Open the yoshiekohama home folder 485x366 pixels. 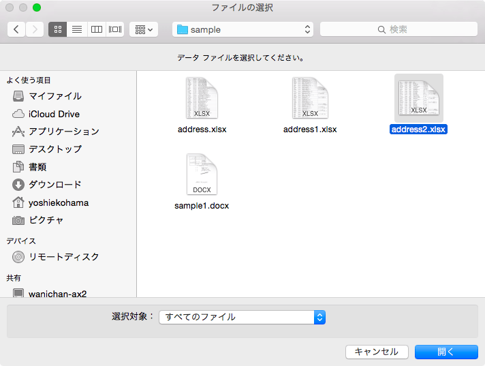click(59, 202)
